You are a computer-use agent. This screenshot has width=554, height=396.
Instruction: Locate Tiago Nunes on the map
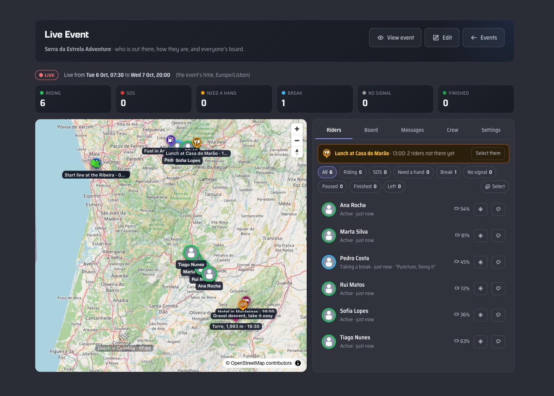pyautogui.click(x=480, y=341)
